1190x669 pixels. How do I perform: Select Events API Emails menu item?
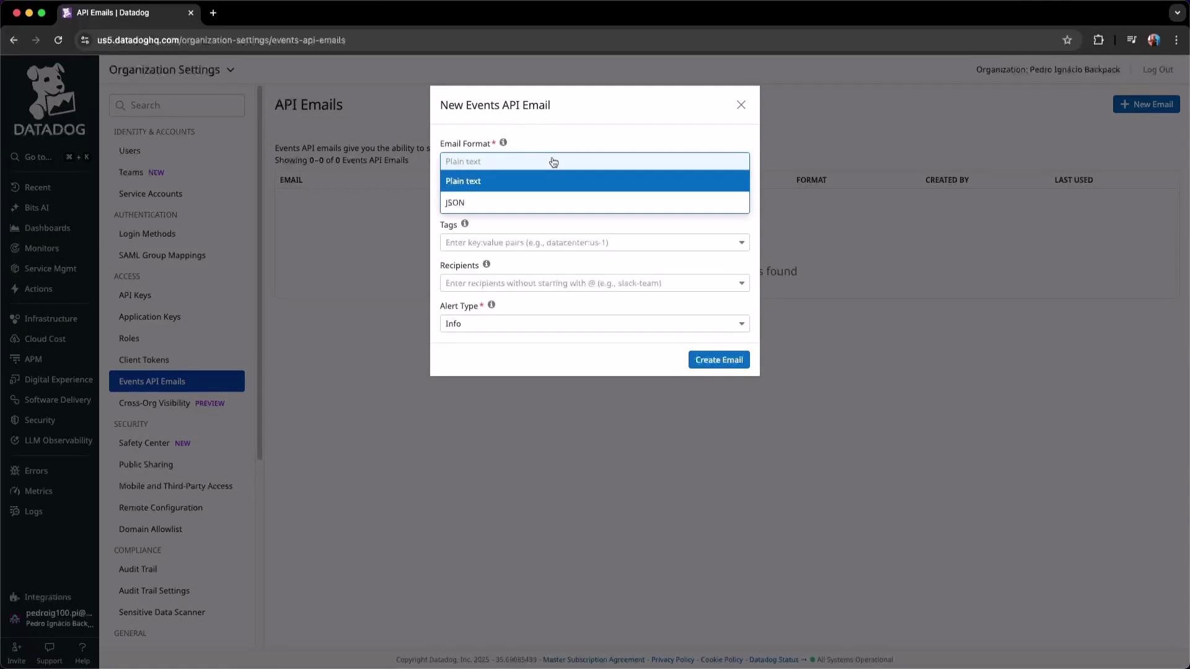coord(177,381)
